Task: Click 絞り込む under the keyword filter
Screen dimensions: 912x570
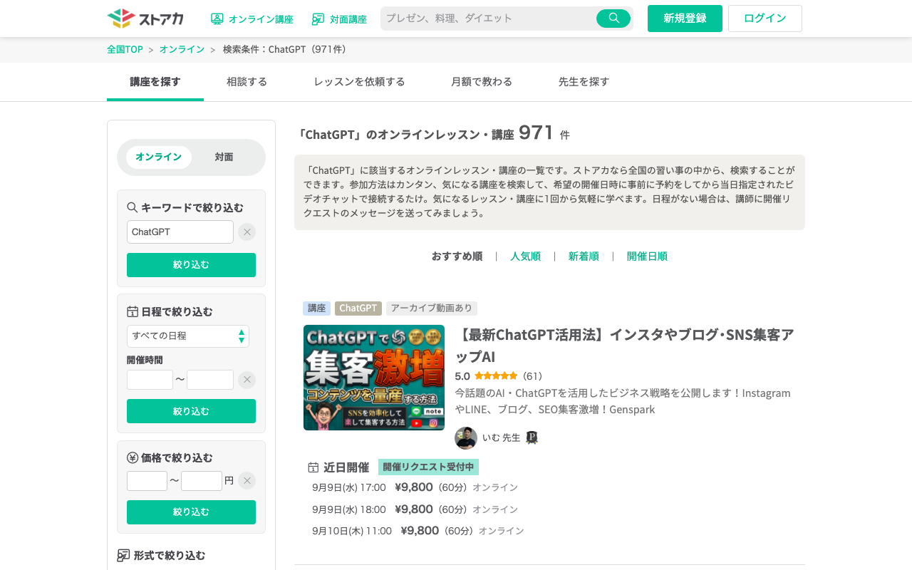Action: 191,265
